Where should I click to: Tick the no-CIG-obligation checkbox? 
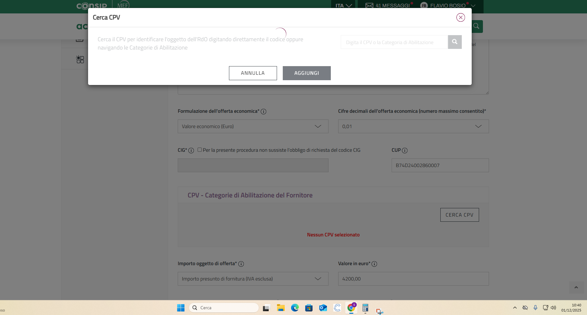click(200, 150)
